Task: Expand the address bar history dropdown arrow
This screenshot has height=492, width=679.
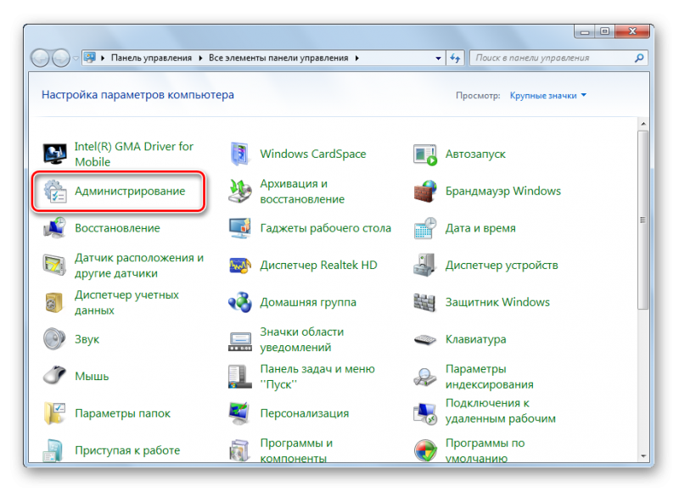Action: coord(438,58)
